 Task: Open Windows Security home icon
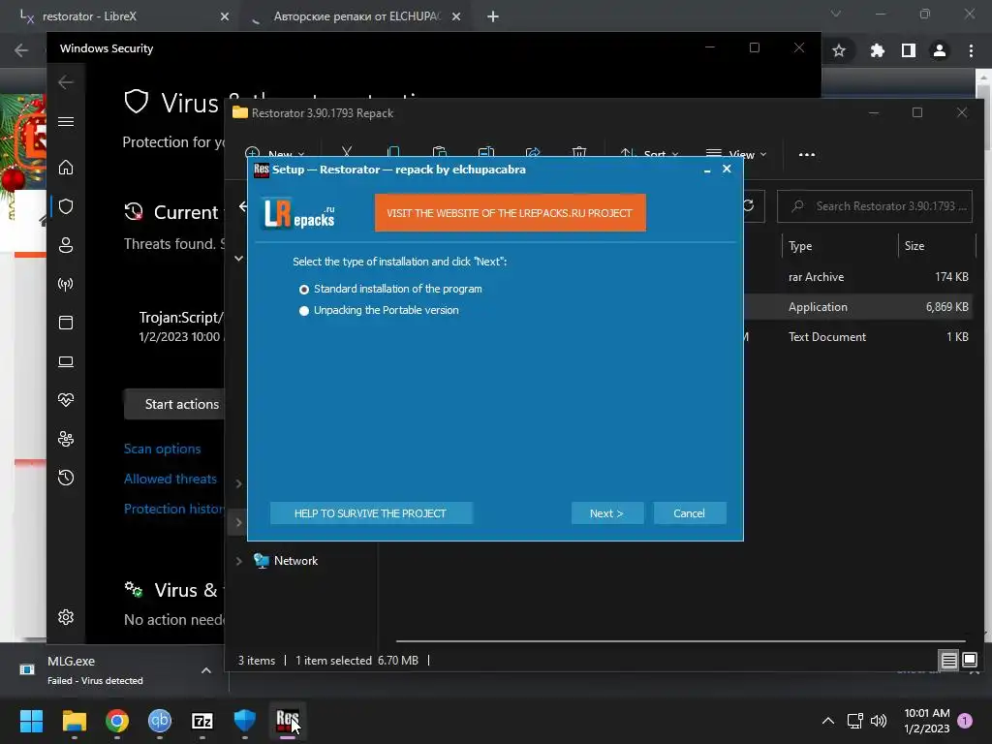(x=66, y=168)
